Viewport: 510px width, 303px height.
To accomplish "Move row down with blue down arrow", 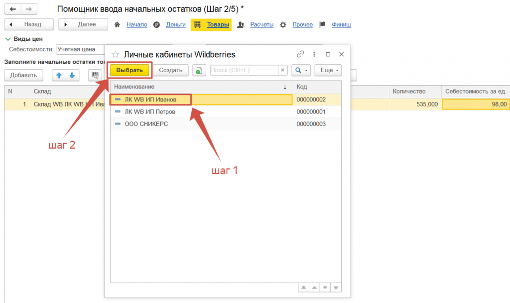I will 72,75.
